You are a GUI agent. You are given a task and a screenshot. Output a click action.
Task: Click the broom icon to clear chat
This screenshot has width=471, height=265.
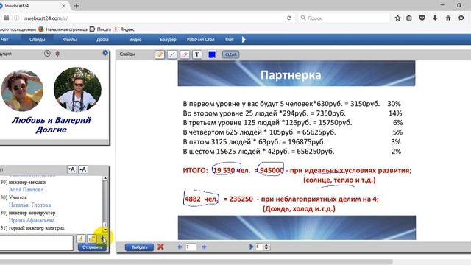pos(80,239)
